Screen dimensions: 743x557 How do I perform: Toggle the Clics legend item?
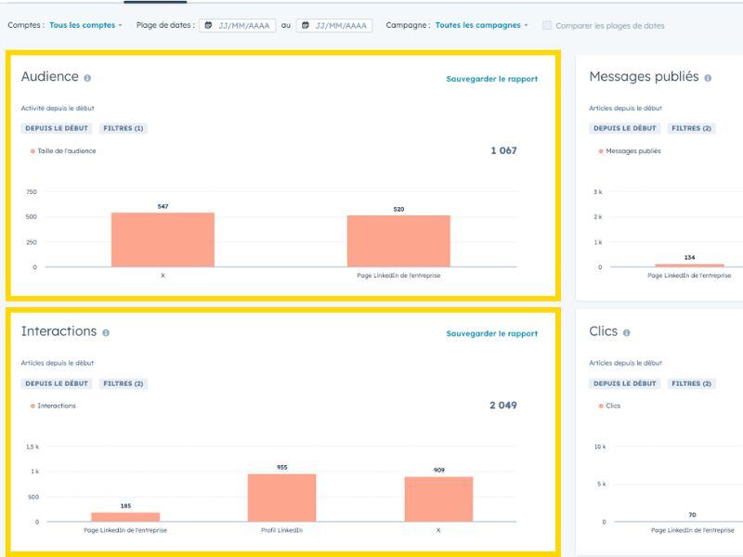(x=609, y=406)
